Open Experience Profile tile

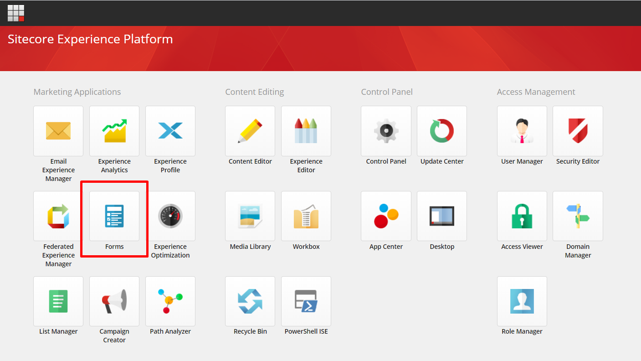[x=170, y=131]
